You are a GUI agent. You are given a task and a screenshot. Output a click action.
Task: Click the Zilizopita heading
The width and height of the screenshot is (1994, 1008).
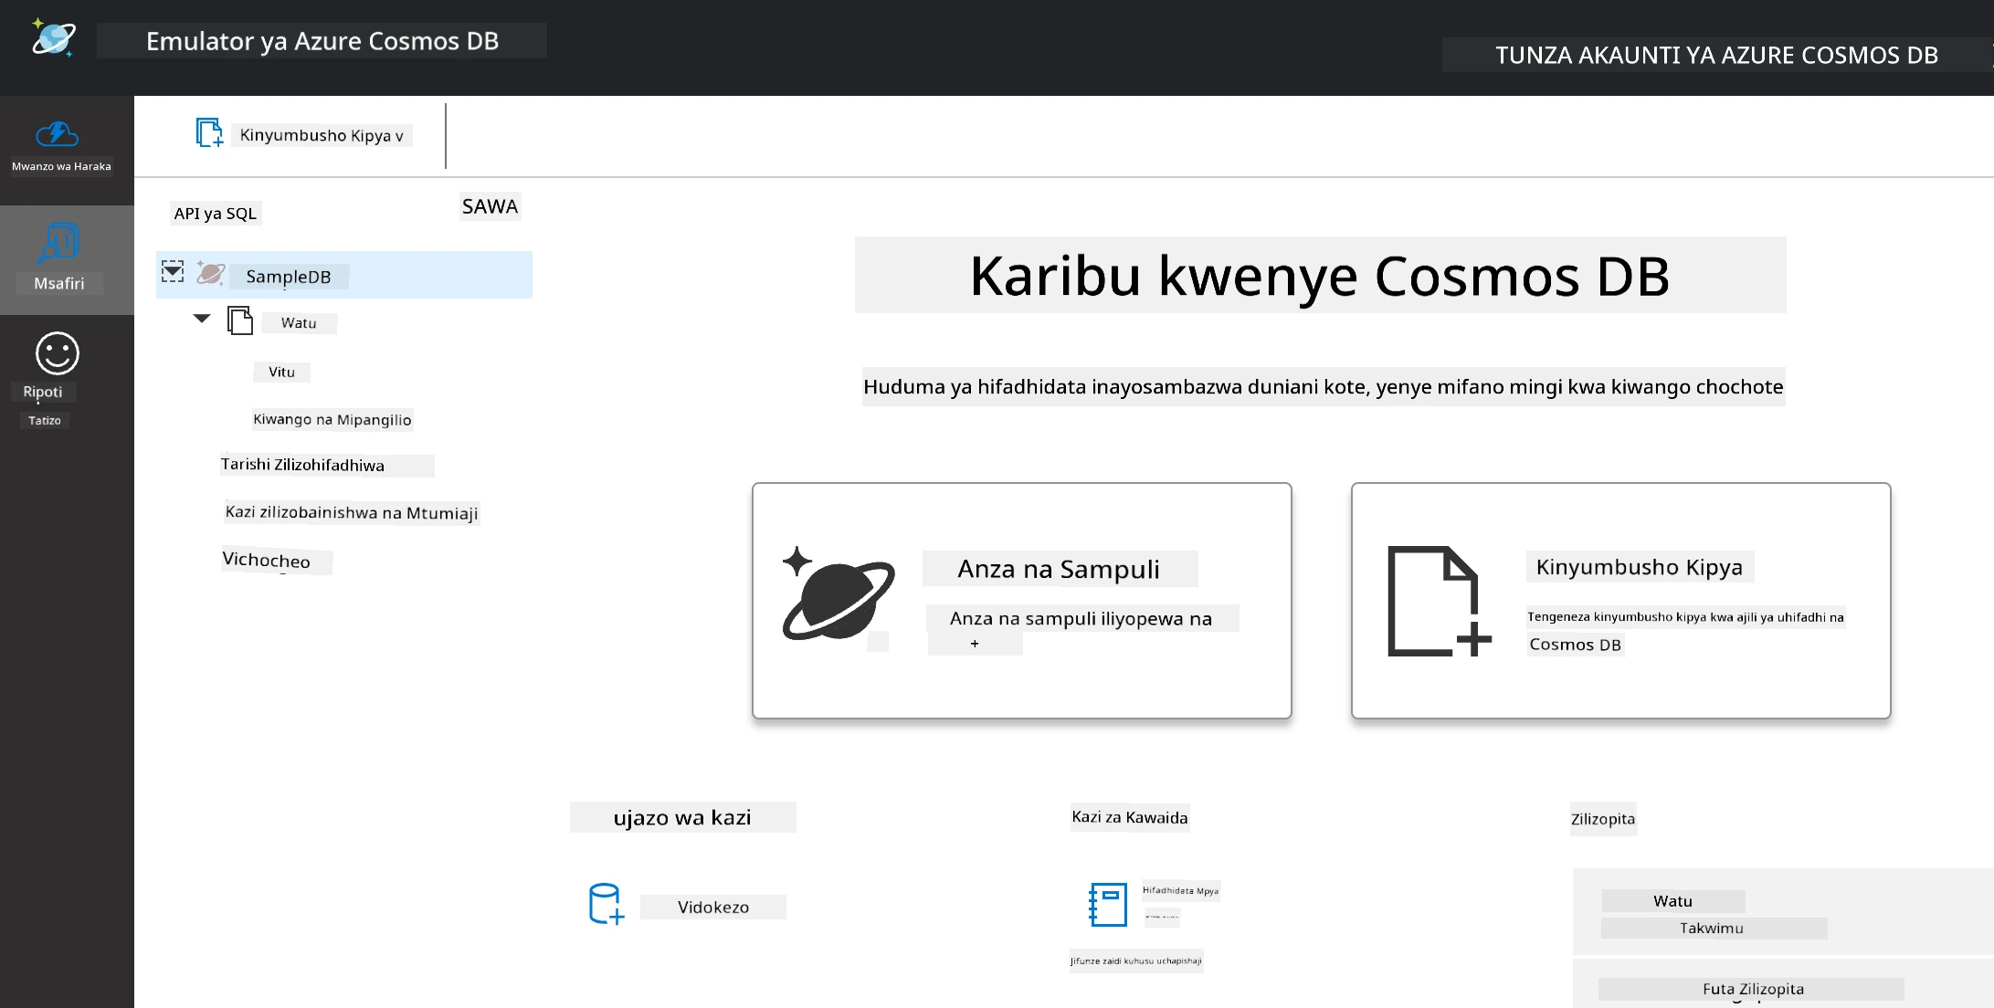[1603, 819]
